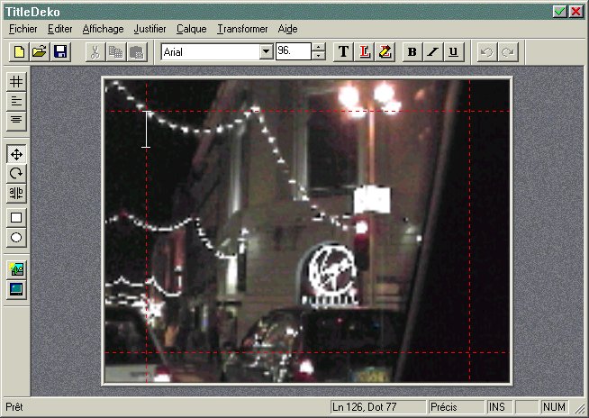Toggle the grid display button

coord(16,81)
